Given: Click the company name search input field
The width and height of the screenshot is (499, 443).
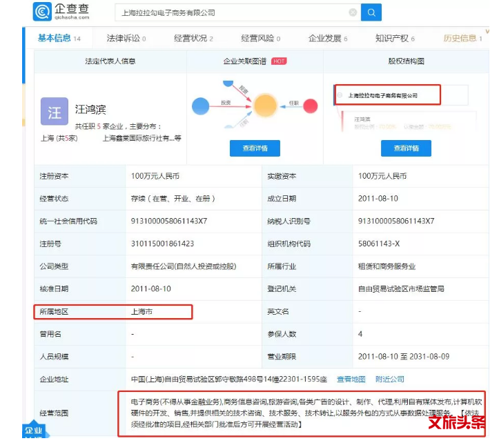Looking at the screenshot, I should [231, 12].
